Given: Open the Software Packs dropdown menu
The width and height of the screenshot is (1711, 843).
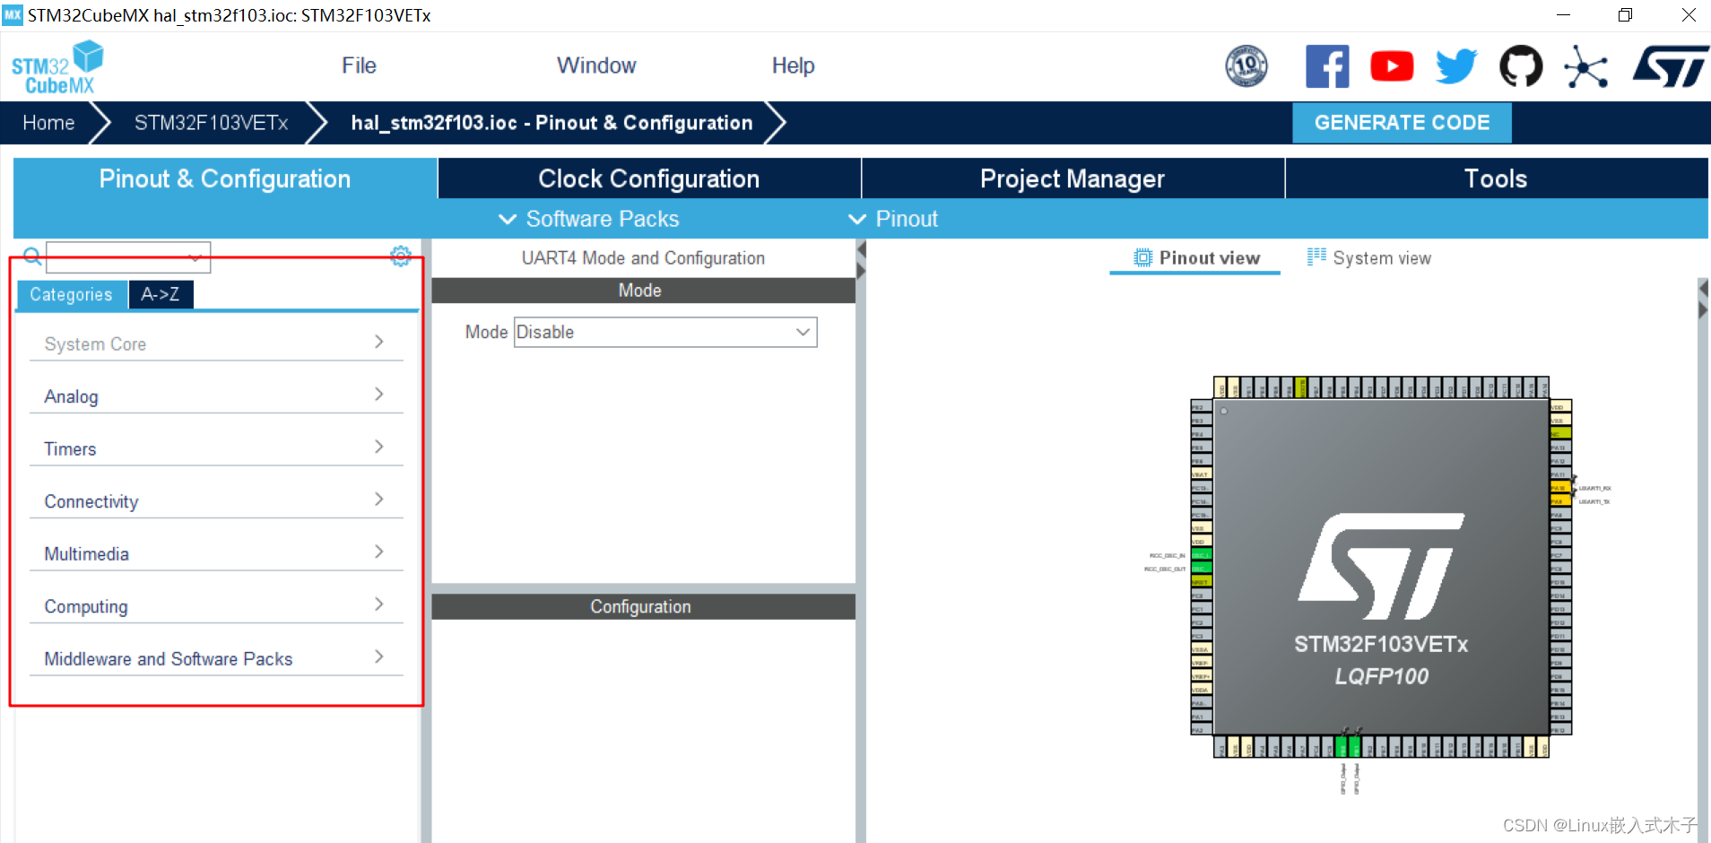Looking at the screenshot, I should 589,219.
